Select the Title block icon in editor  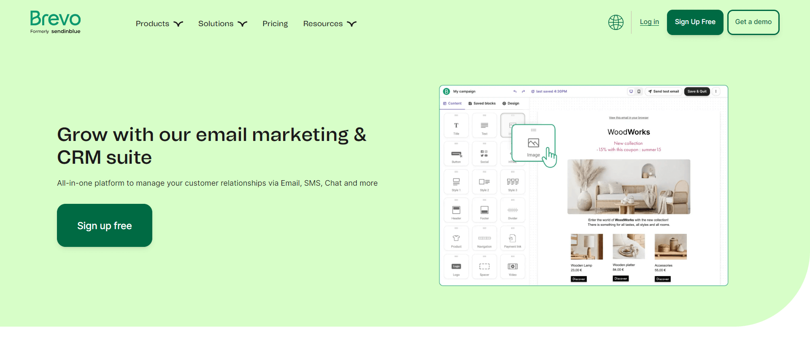click(x=456, y=126)
